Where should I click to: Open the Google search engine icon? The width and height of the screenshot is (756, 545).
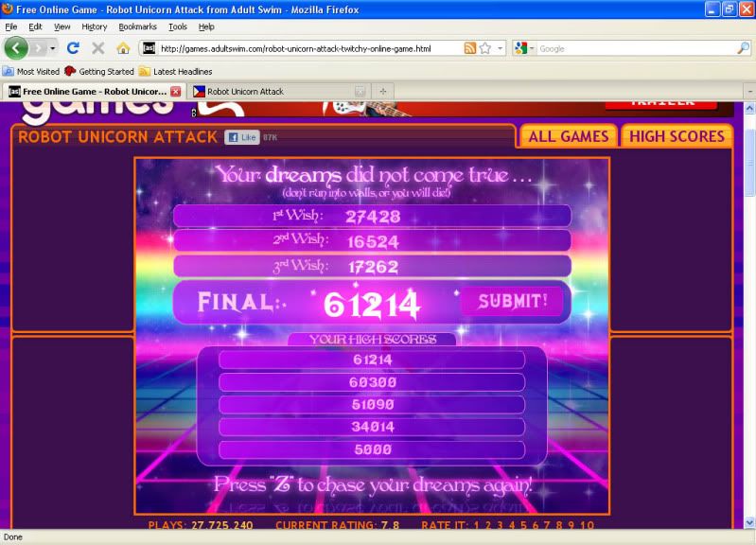click(x=520, y=48)
